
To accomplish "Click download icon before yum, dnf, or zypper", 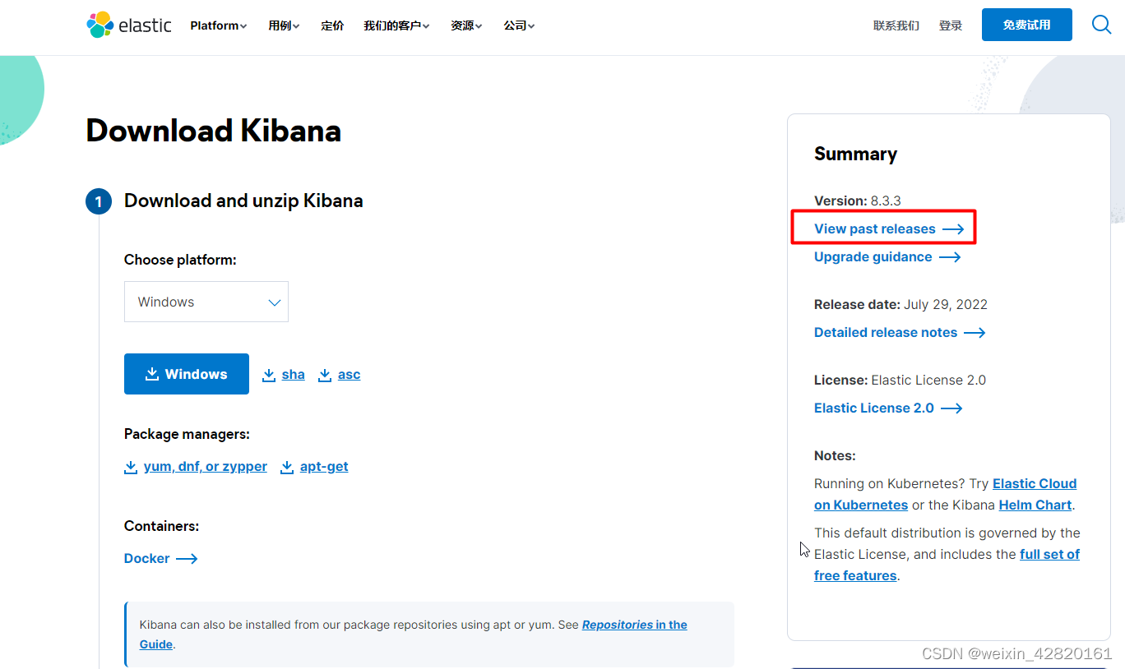I will [x=131, y=467].
